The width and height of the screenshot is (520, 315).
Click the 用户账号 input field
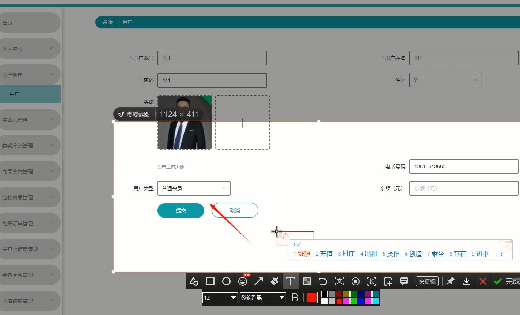(212, 58)
